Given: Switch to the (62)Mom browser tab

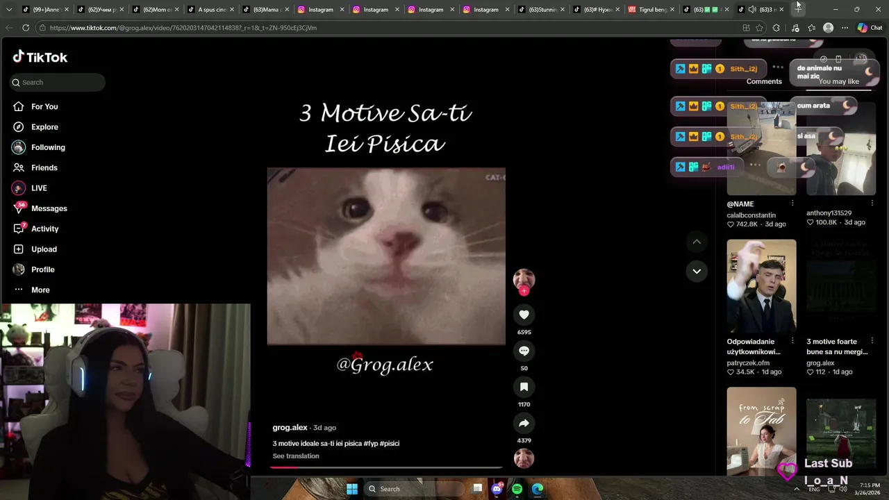Looking at the screenshot, I should (156, 9).
